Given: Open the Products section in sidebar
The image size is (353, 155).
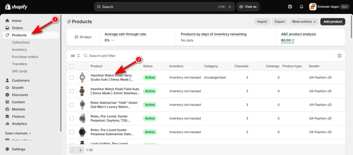Looking at the screenshot, I should 31,35.
